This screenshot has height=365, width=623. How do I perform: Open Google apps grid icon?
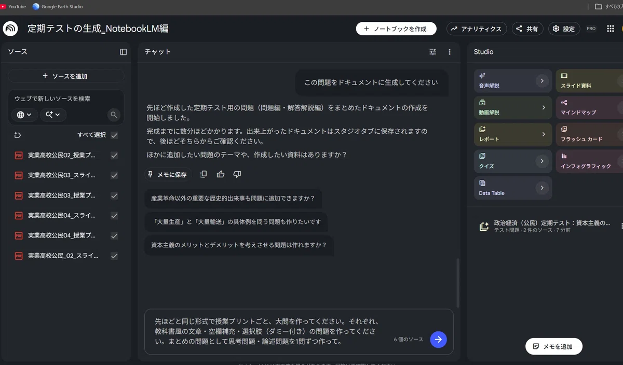(x=611, y=29)
